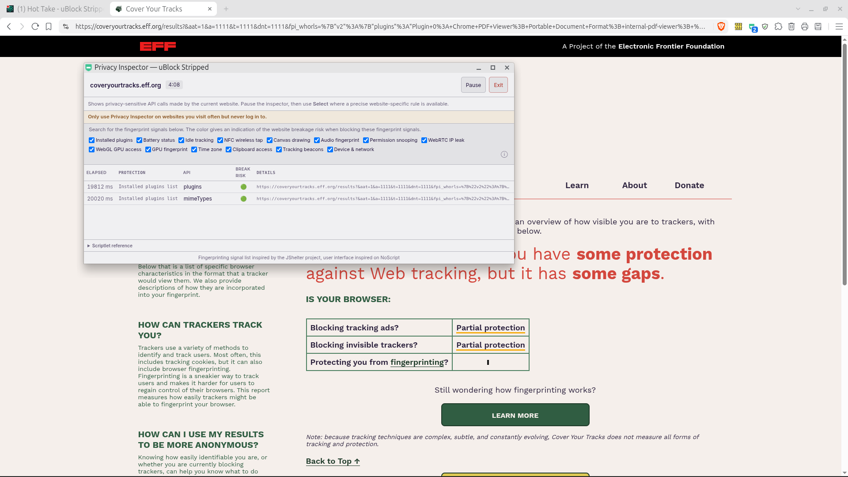The image size is (848, 477).
Task: Expand the Scriptlet reference section
Action: pyautogui.click(x=110, y=246)
